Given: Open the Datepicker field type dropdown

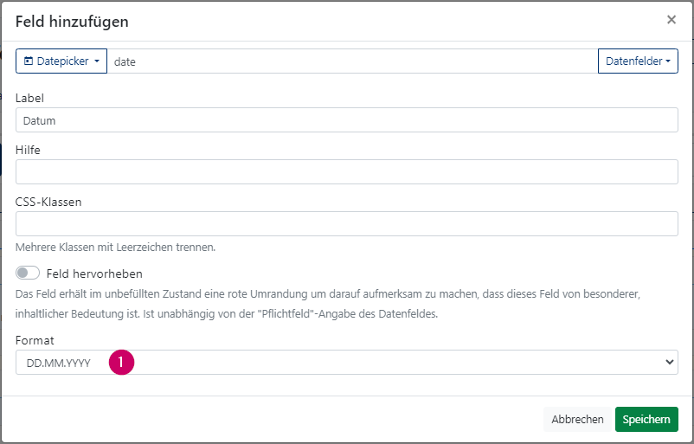Looking at the screenshot, I should click(61, 61).
